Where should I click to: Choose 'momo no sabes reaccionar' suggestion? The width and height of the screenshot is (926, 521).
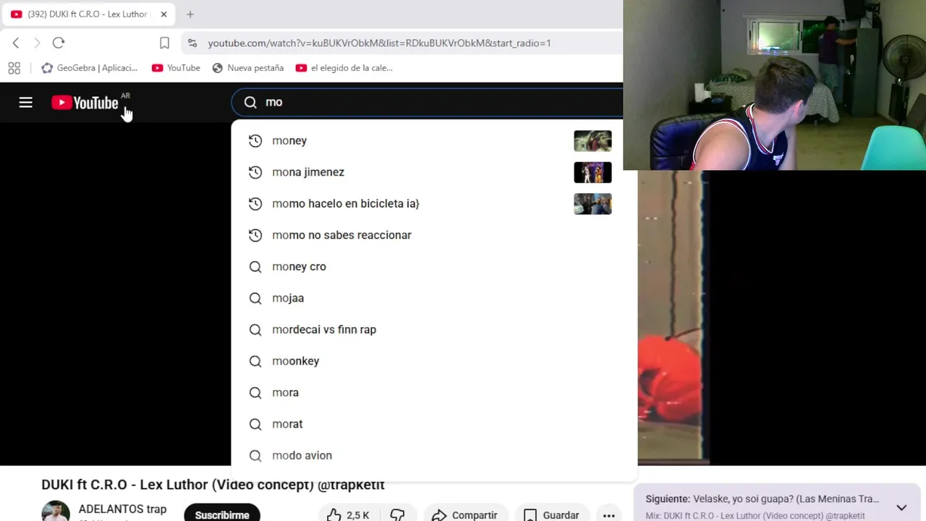point(434,235)
